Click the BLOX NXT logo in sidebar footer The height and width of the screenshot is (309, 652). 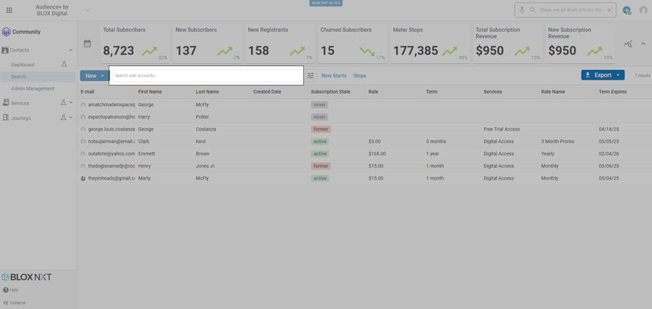pyautogui.click(x=26, y=277)
